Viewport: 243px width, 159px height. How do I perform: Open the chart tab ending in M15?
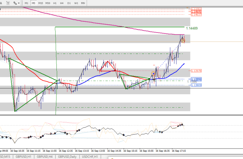point(5,157)
